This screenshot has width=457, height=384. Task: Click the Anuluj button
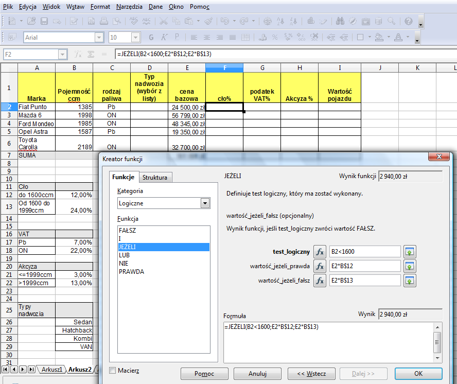click(x=257, y=374)
